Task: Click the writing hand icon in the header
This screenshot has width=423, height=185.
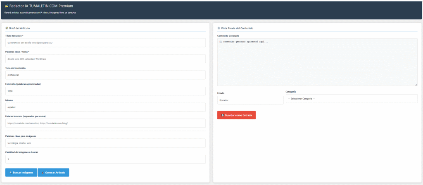Action: pyautogui.click(x=7, y=6)
